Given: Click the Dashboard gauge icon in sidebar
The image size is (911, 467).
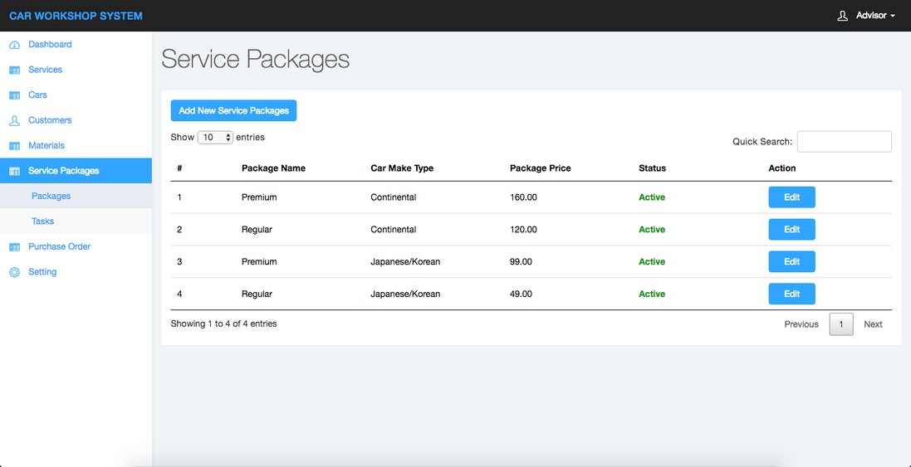Looking at the screenshot, I should click(x=14, y=45).
